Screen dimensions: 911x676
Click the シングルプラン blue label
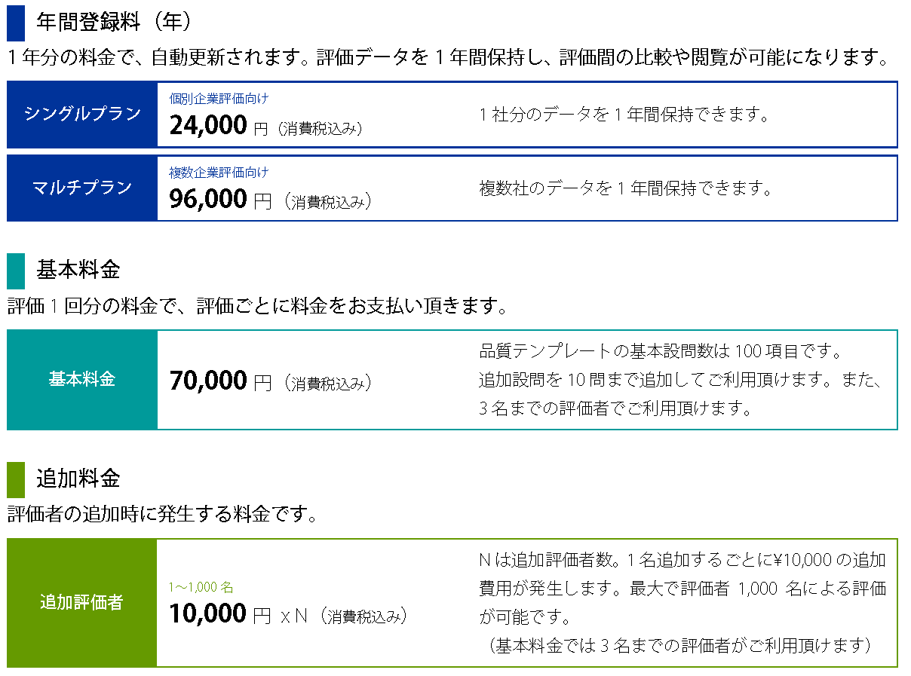82,114
